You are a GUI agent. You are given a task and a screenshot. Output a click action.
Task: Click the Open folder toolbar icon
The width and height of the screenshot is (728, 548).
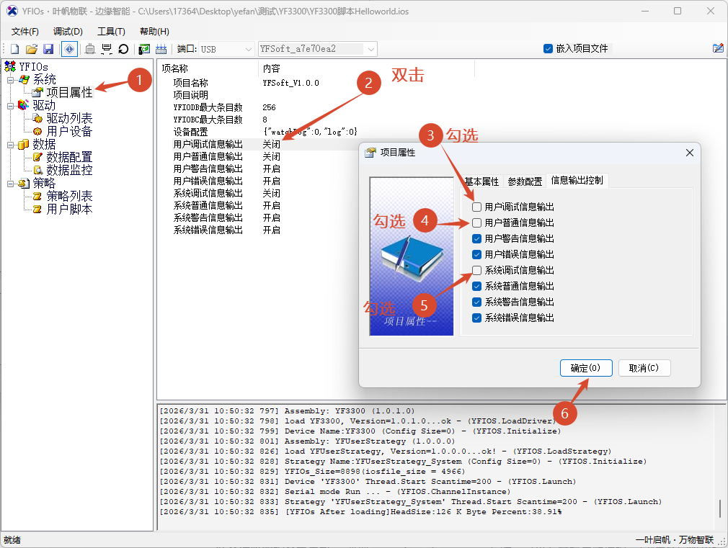31,49
